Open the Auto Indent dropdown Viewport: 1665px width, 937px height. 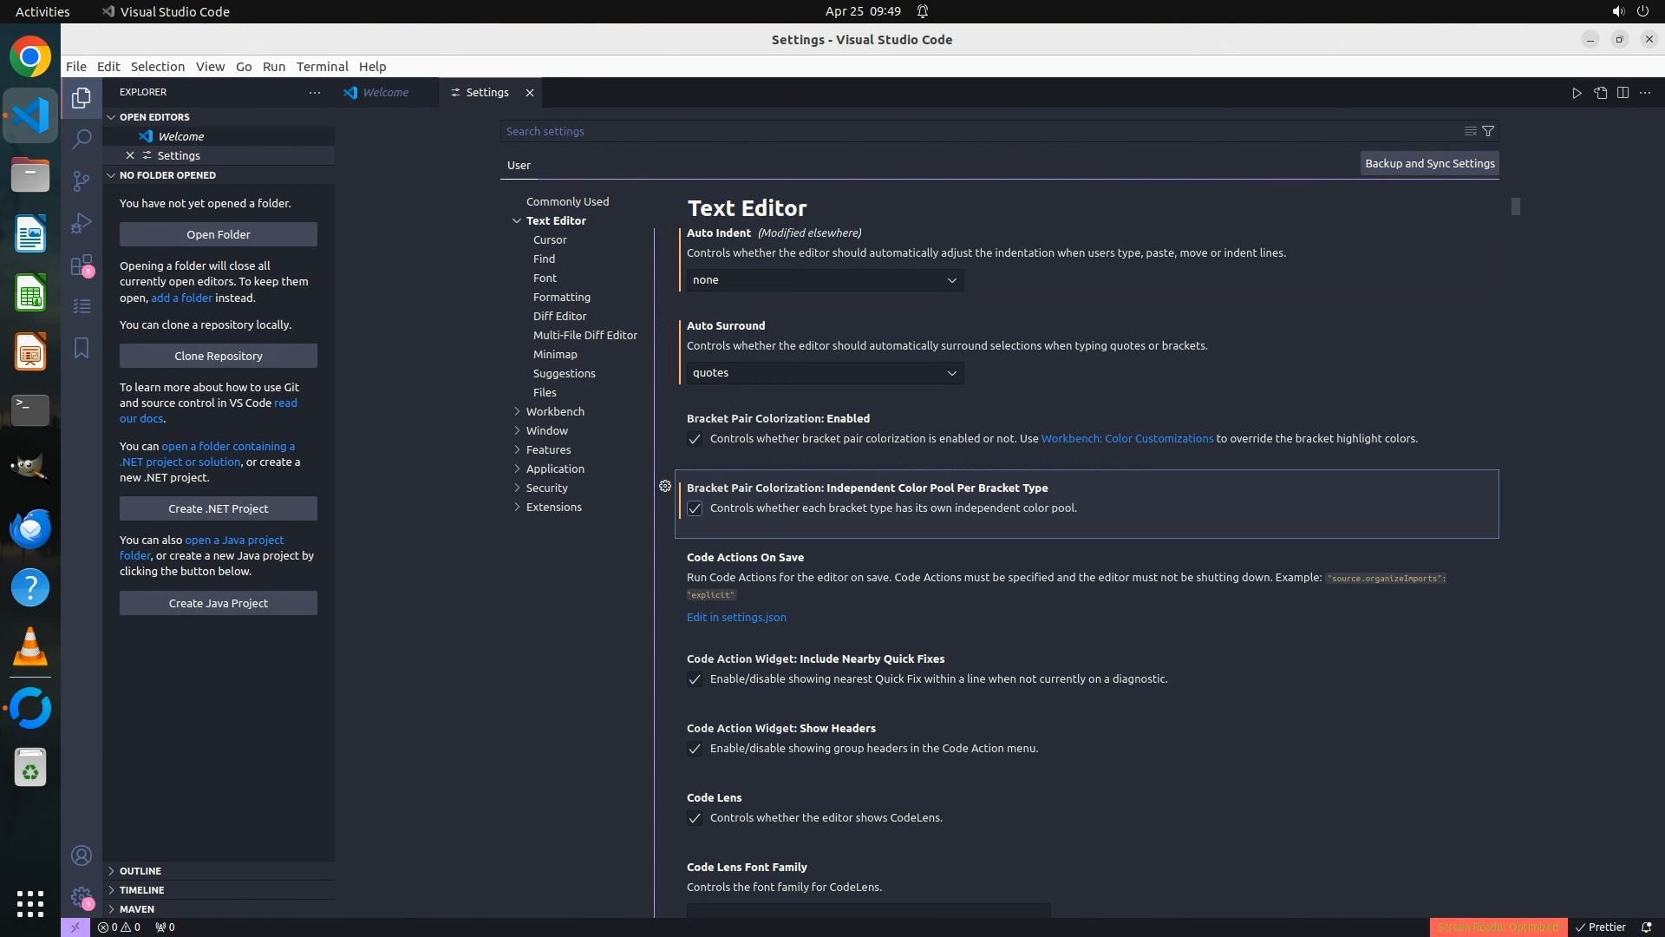[825, 280]
